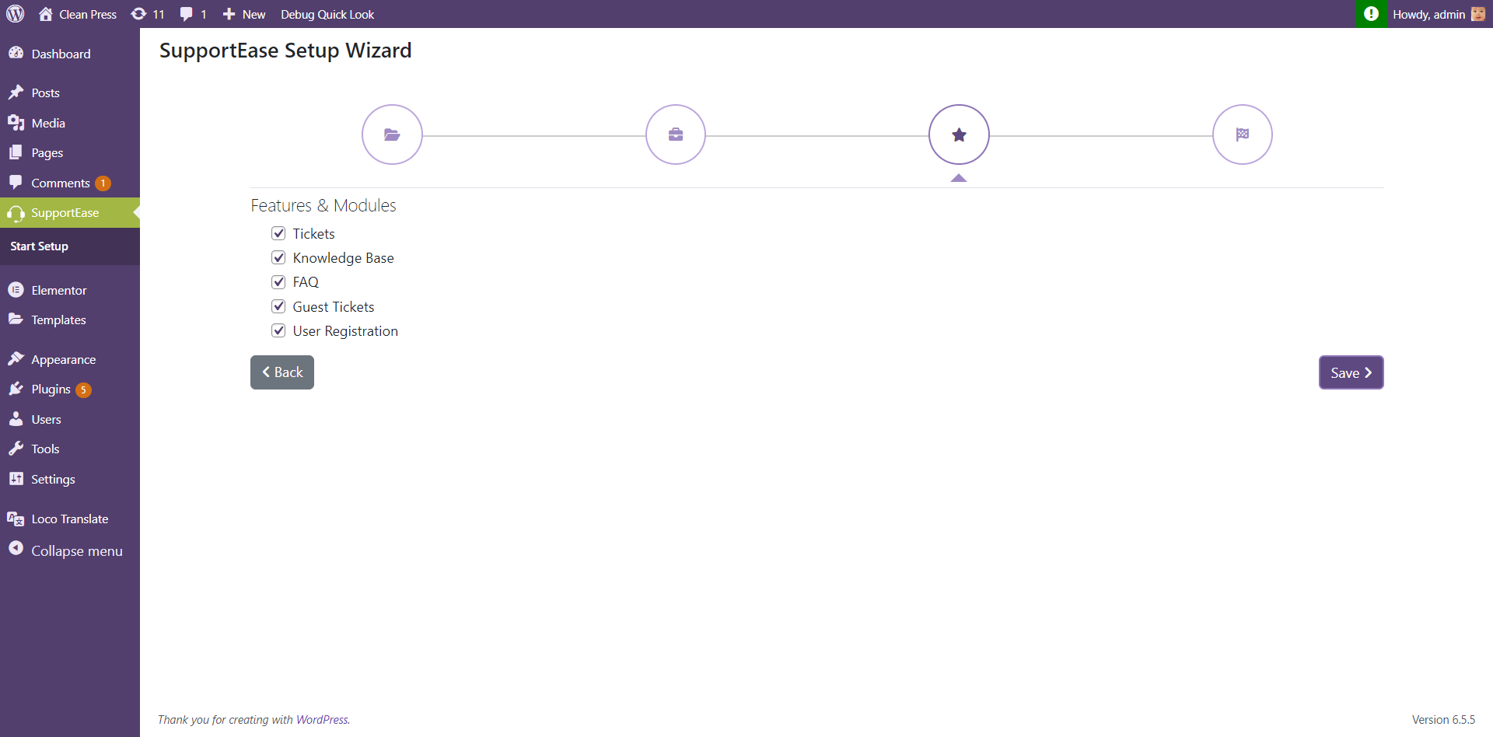
Task: Open Tools menu label
Action: click(45, 449)
